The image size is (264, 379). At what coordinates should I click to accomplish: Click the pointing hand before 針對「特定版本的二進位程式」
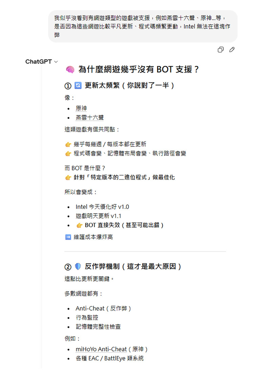coord(68,177)
